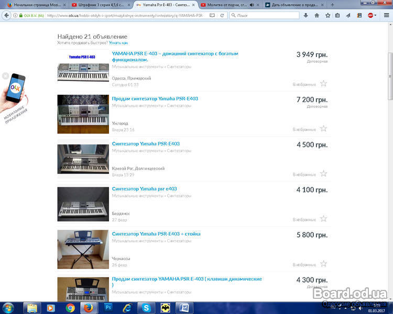393x314 pixels.
Task: Click the Firefox taskbar icon
Action: (x=89, y=308)
